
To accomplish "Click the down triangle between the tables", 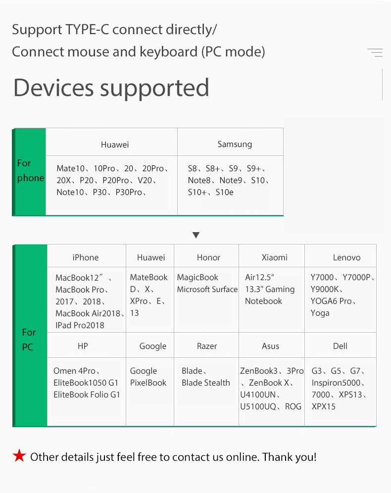I will (196, 235).
